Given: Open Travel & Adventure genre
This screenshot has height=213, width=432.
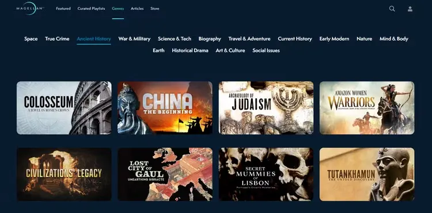Looking at the screenshot, I should click(x=249, y=38).
